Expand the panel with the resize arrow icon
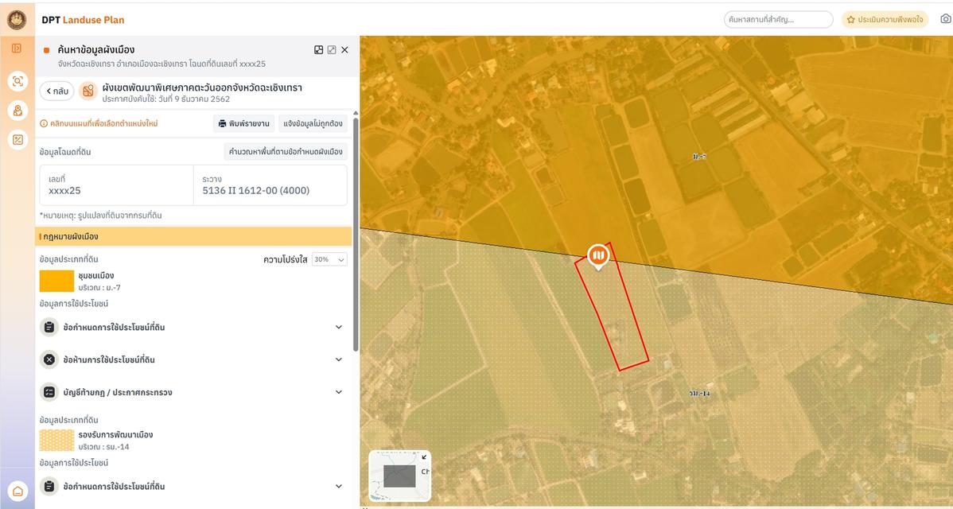Screen dimensions: 953x509 pyautogui.click(x=332, y=50)
